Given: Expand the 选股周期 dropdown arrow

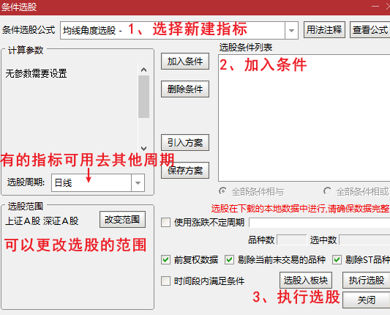Looking at the screenshot, I should pos(138,183).
